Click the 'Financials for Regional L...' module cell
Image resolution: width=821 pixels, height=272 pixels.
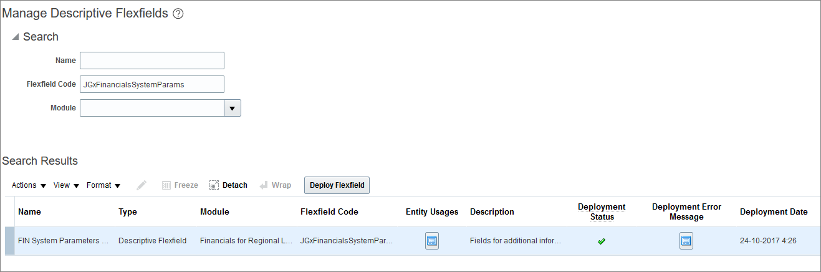246,241
